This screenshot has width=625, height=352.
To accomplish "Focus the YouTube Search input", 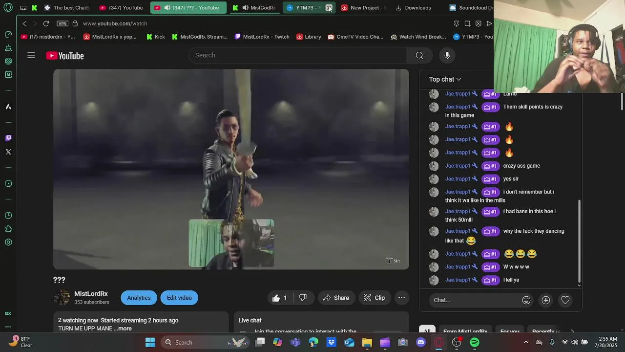I will point(298,55).
